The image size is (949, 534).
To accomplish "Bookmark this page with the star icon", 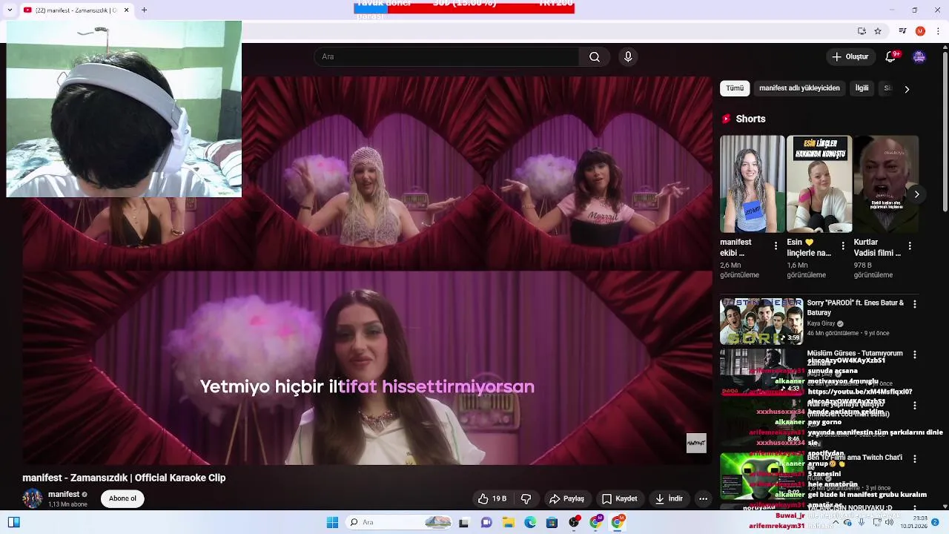I will pos(878,31).
